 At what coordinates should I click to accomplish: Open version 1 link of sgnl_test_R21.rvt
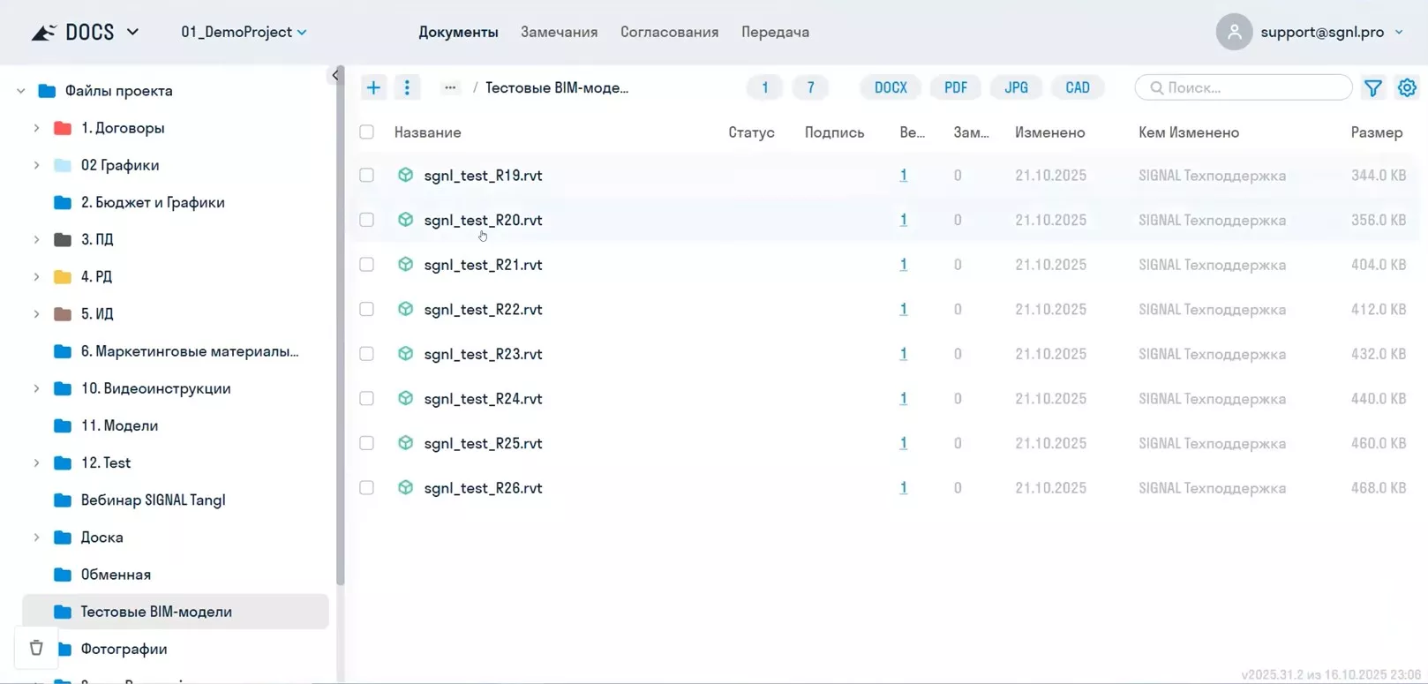[903, 265]
